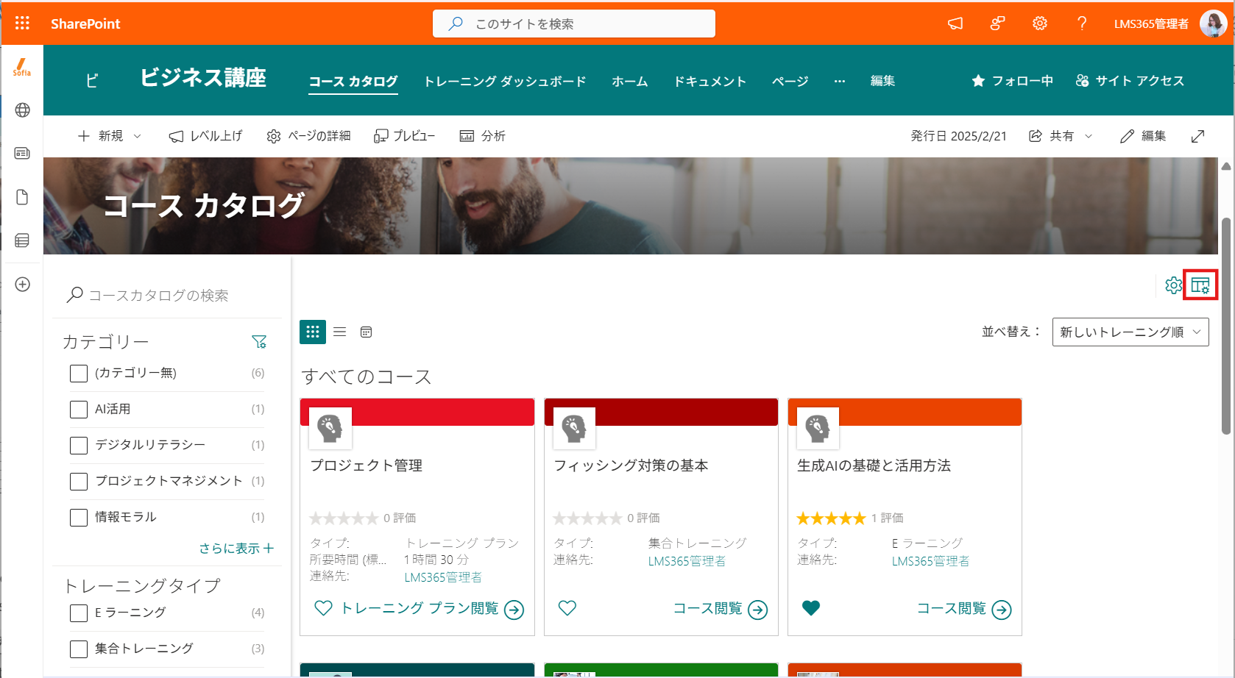Expand page to full screen with arrow icon
Screen dimensions: 1235x678
pyautogui.click(x=1197, y=136)
